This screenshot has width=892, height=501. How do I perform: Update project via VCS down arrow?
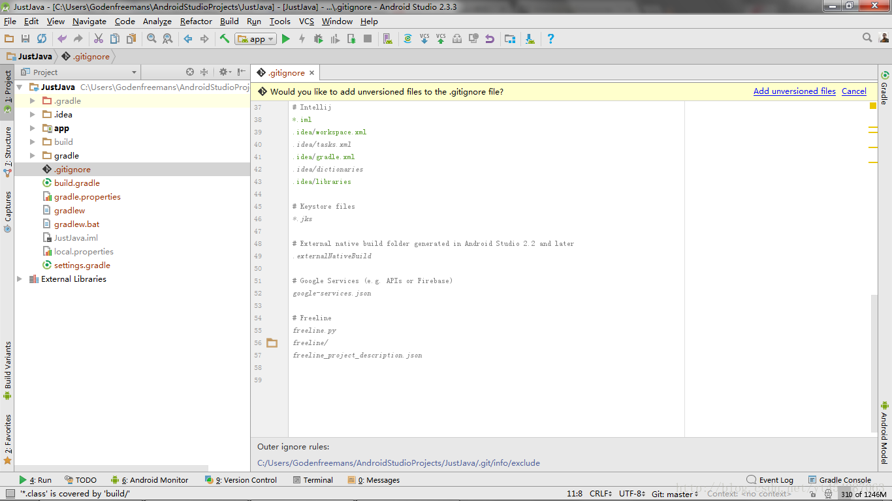424,39
